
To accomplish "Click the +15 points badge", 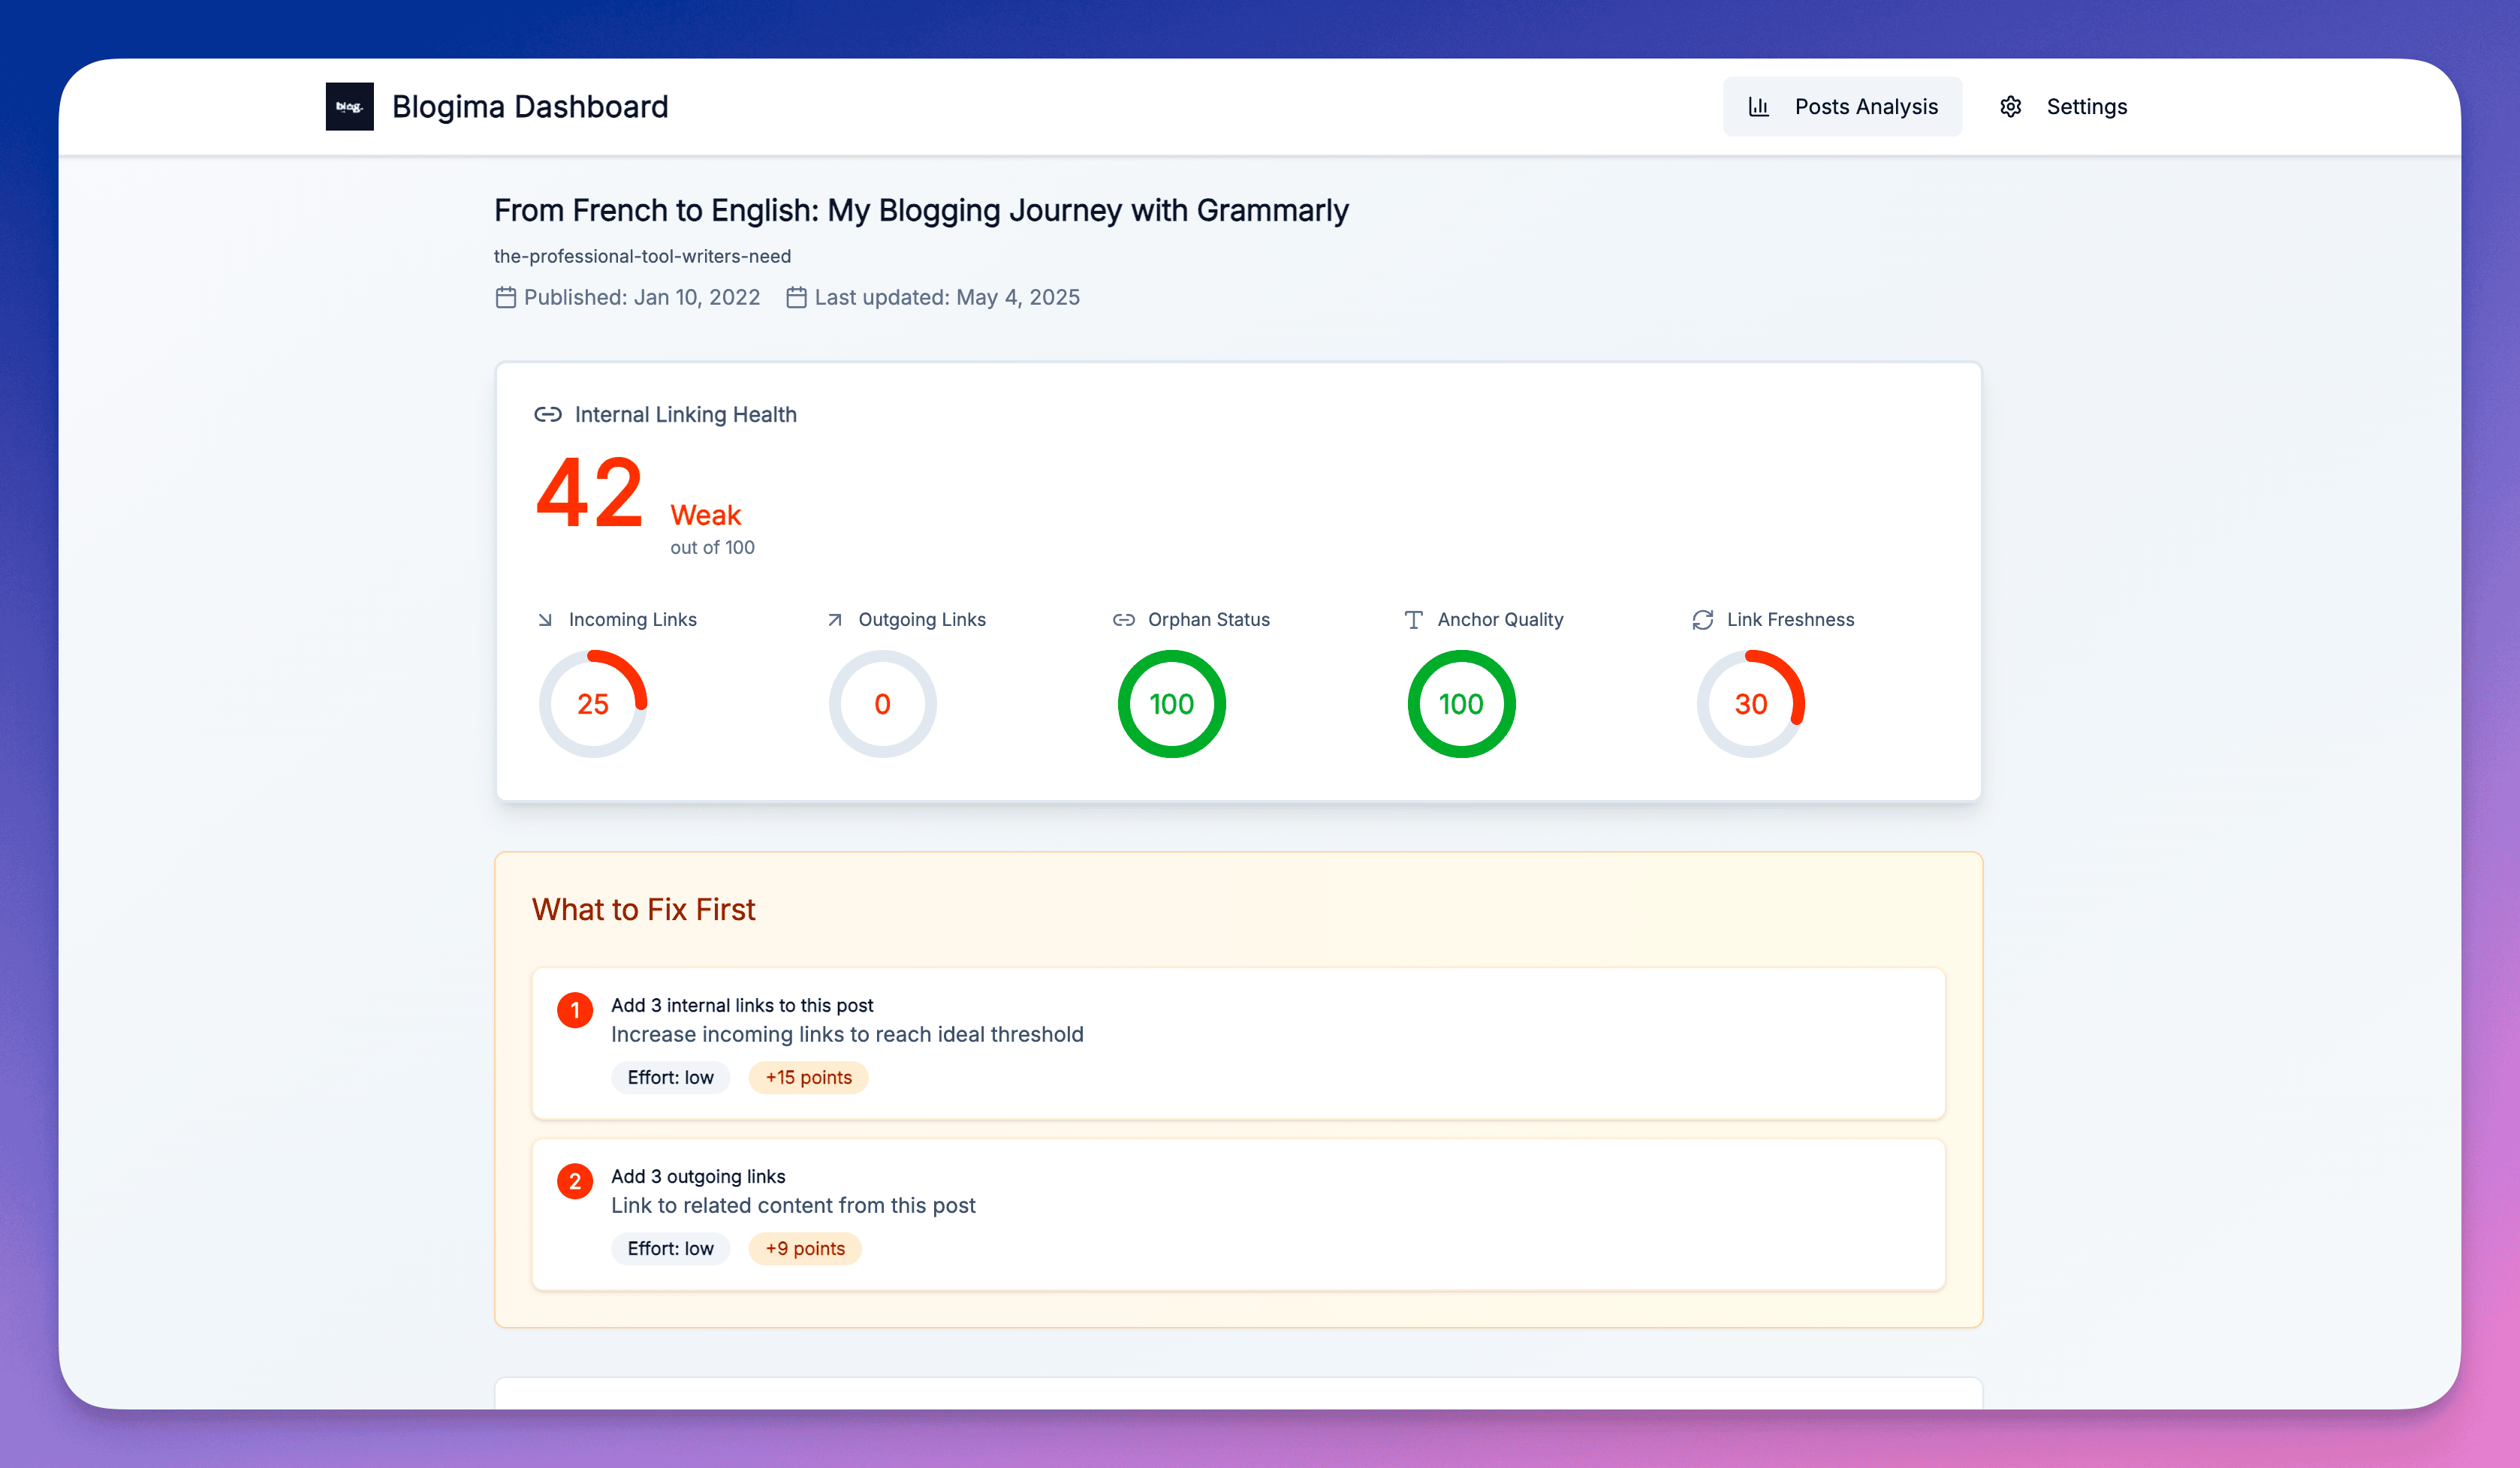I will (x=808, y=1077).
